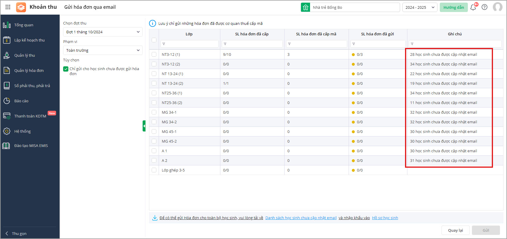Click the Hệ thống gear icon
Screen dimensions: 507x239
[6, 131]
